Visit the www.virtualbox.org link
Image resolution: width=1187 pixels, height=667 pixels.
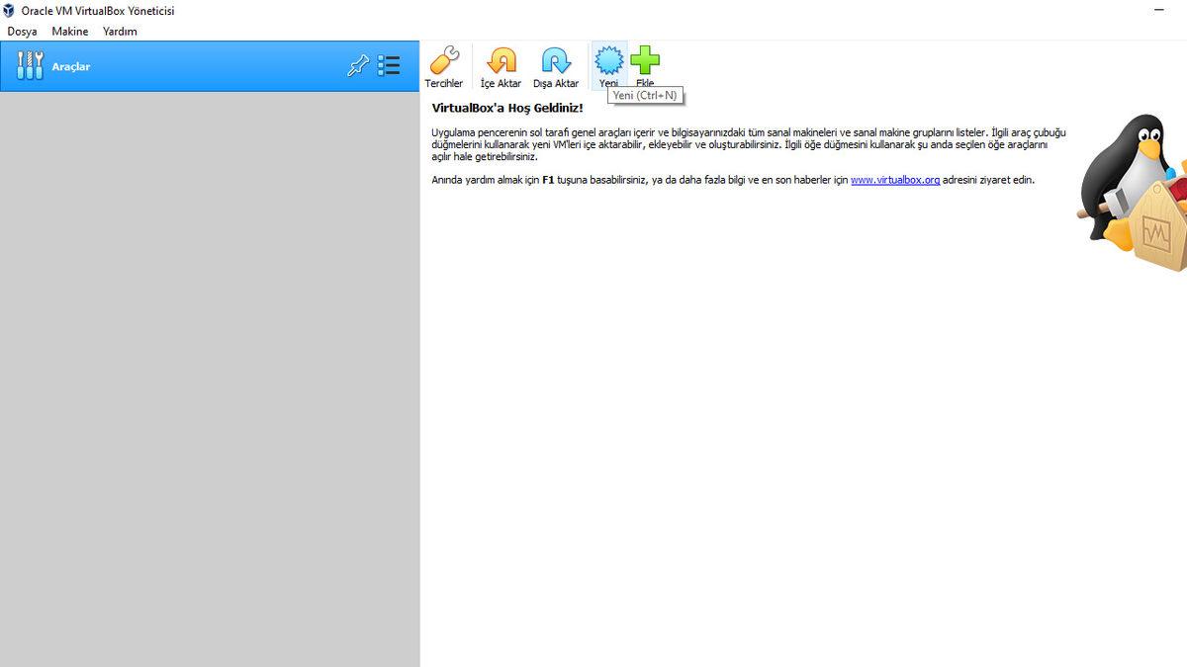[x=894, y=180]
